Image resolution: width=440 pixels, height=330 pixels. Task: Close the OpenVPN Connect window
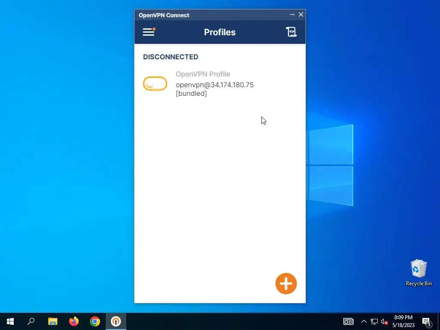[301, 15]
